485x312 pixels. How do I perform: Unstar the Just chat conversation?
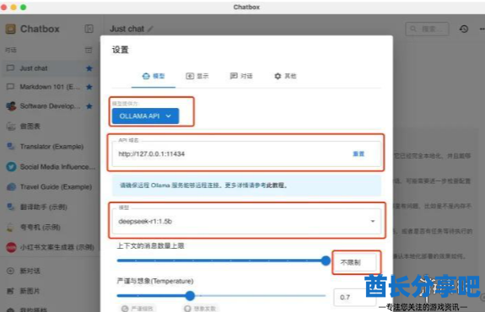tap(89, 68)
